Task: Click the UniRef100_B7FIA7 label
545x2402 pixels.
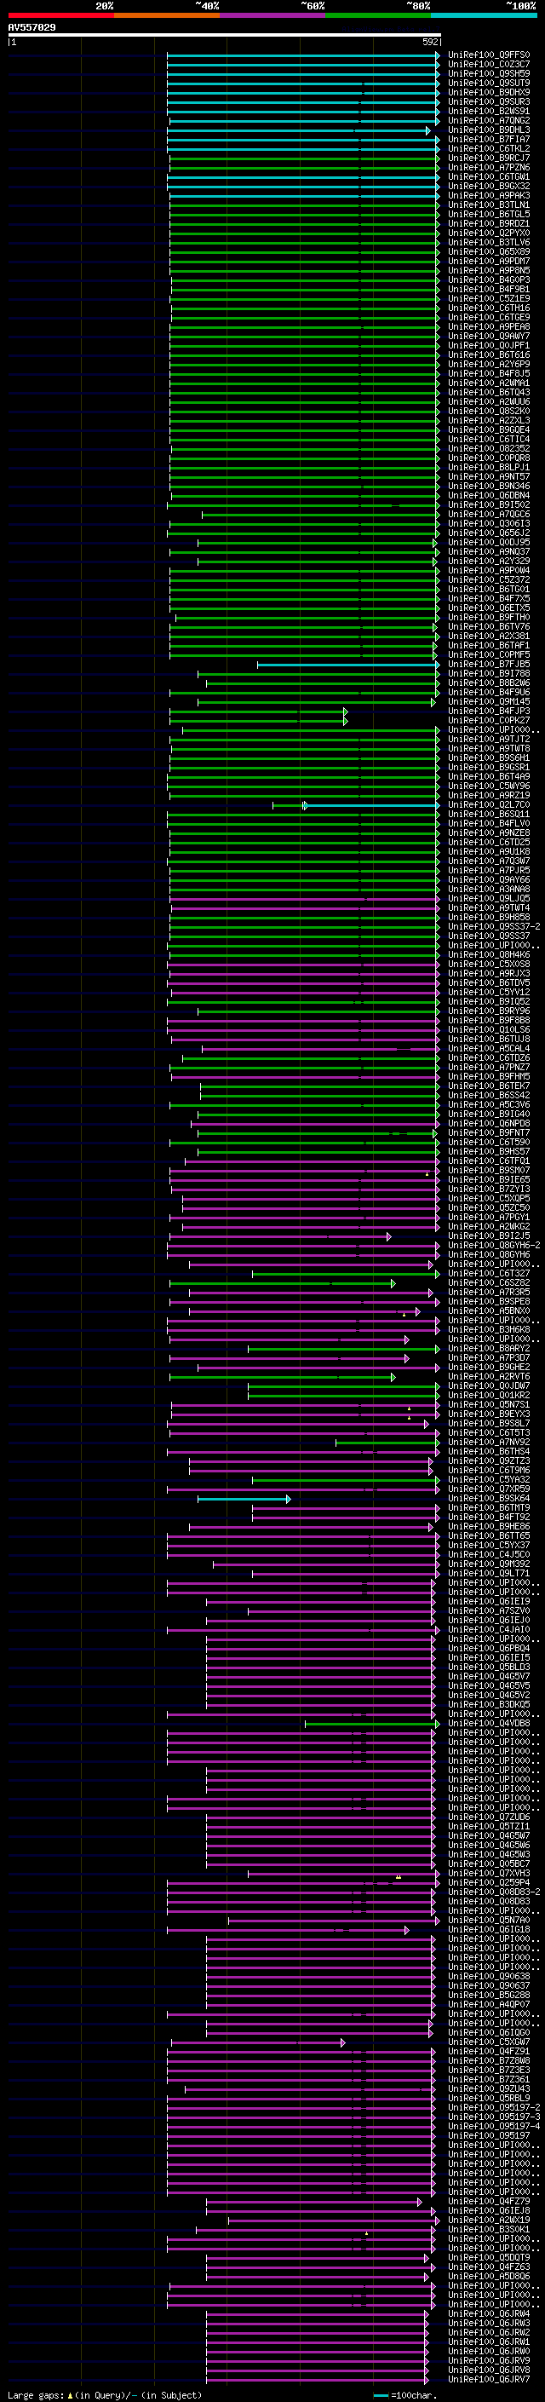Action: click(x=489, y=140)
